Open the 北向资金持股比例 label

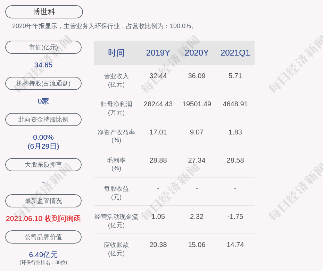coord(43,120)
